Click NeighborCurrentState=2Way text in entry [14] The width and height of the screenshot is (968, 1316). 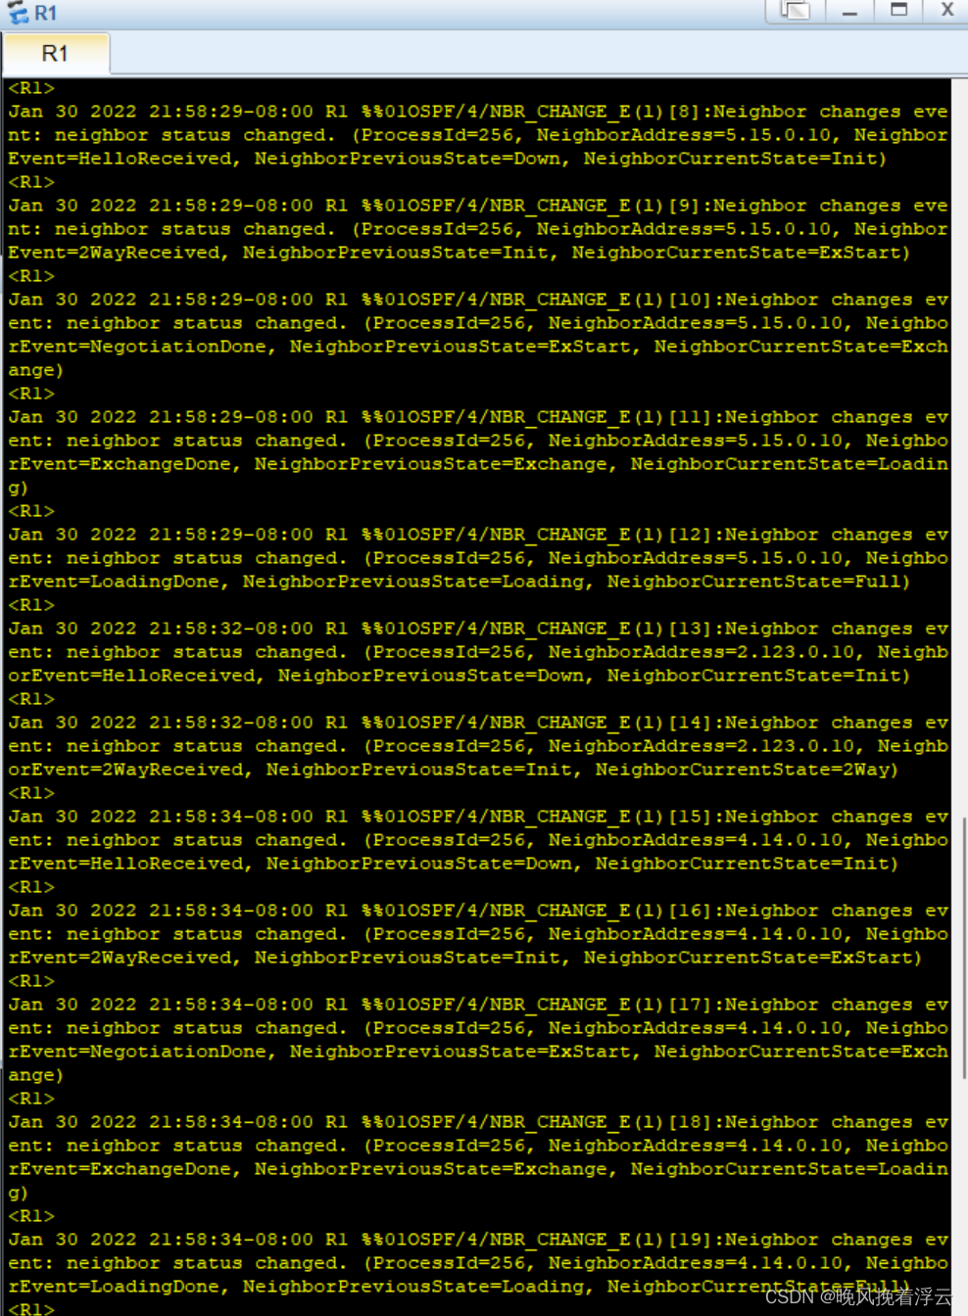coord(742,770)
